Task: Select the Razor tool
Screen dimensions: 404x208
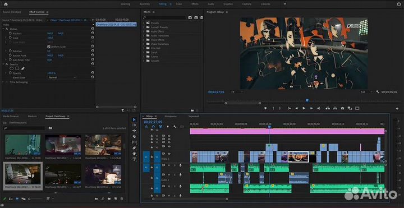Action: [134, 136]
